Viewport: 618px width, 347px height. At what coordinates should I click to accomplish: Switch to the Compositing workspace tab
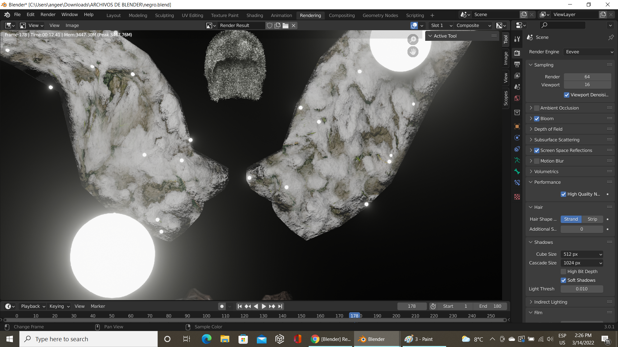coord(342,15)
